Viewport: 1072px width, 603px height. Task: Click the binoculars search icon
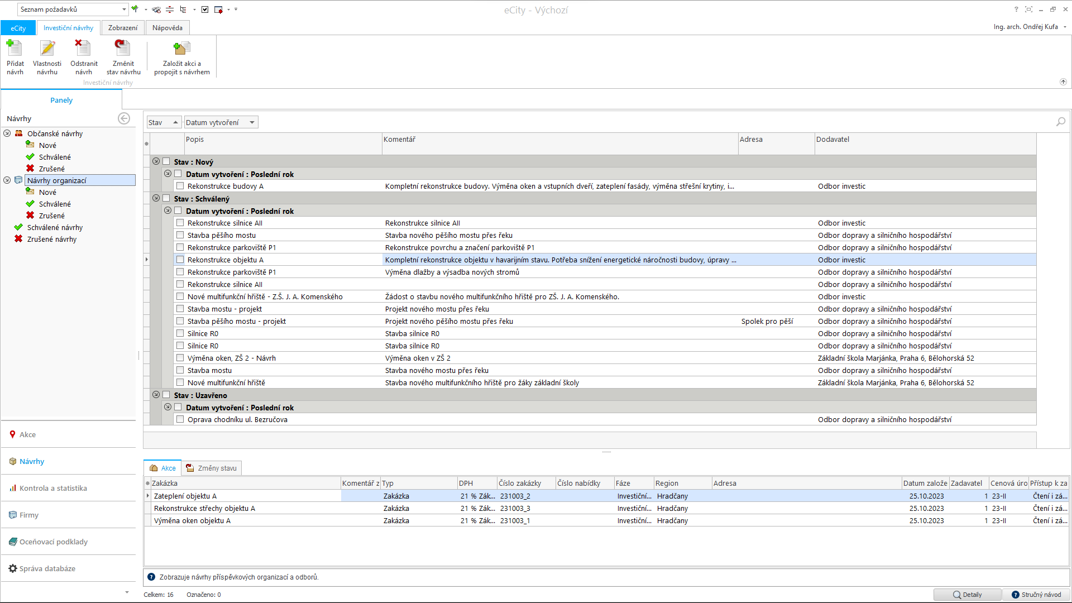(x=156, y=9)
